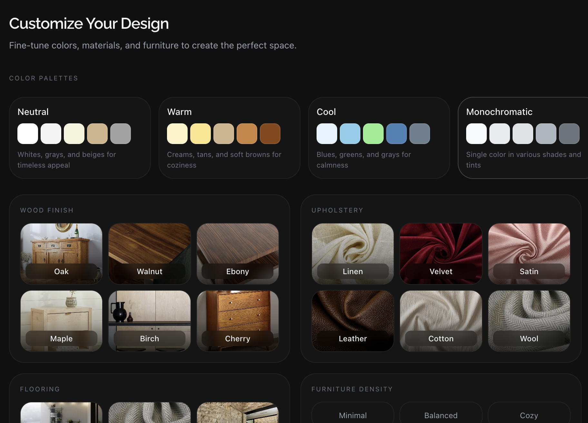The width and height of the screenshot is (588, 423).
Task: Select Leather upholstery
Action: [x=353, y=321]
